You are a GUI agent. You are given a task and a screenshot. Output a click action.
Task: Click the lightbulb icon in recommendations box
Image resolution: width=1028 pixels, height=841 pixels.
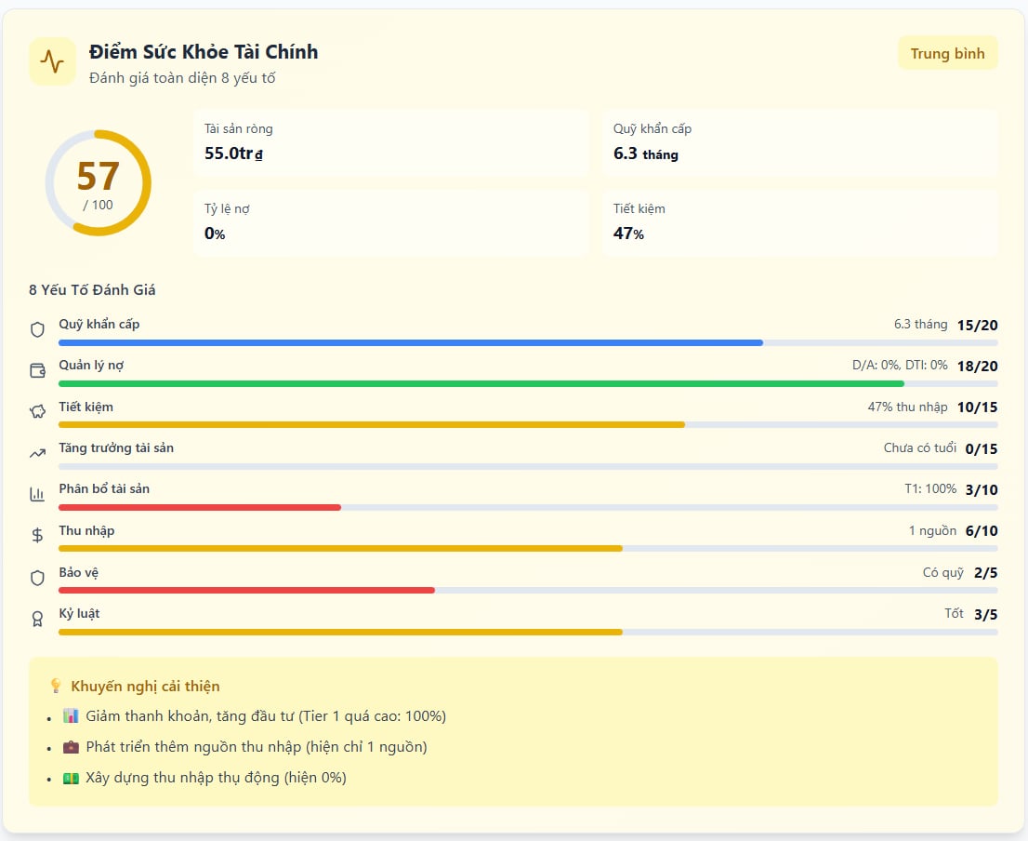point(56,686)
